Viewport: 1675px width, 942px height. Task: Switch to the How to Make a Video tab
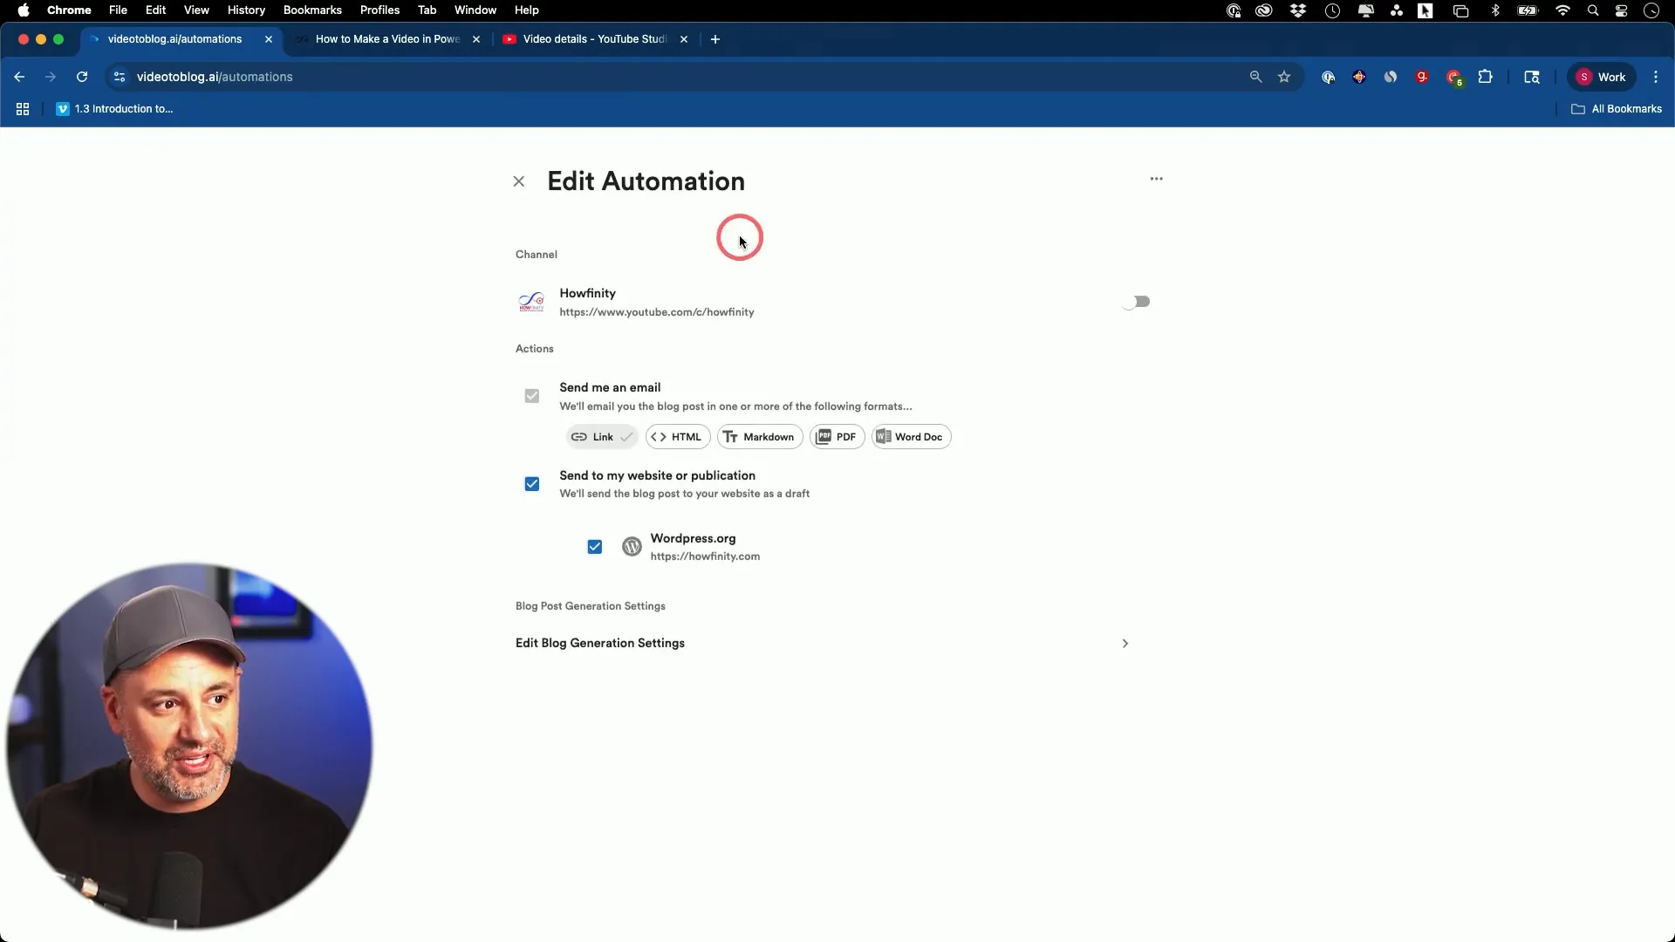pyautogui.click(x=387, y=39)
